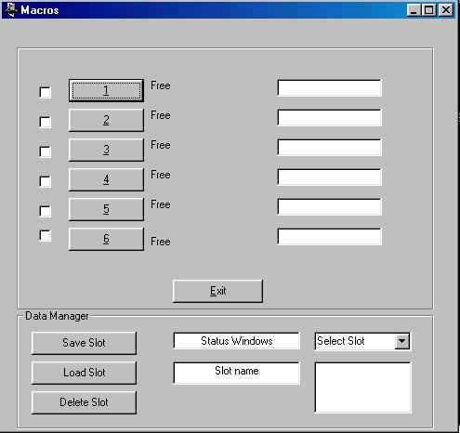The width and height of the screenshot is (460, 433).
Task: Minimize the Macros window
Action: (x=414, y=10)
